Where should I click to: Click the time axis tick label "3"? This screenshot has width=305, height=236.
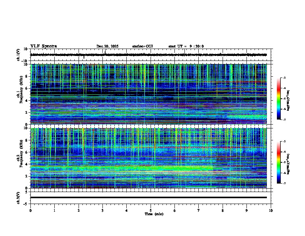pos(102,211)
